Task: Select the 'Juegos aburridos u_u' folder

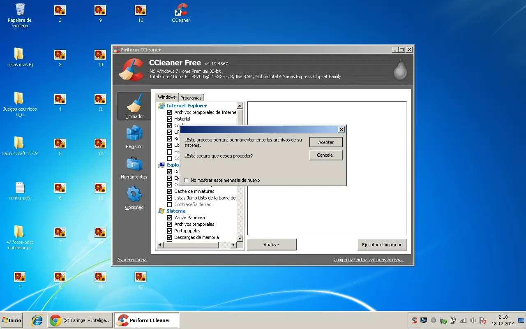Action: 20,104
